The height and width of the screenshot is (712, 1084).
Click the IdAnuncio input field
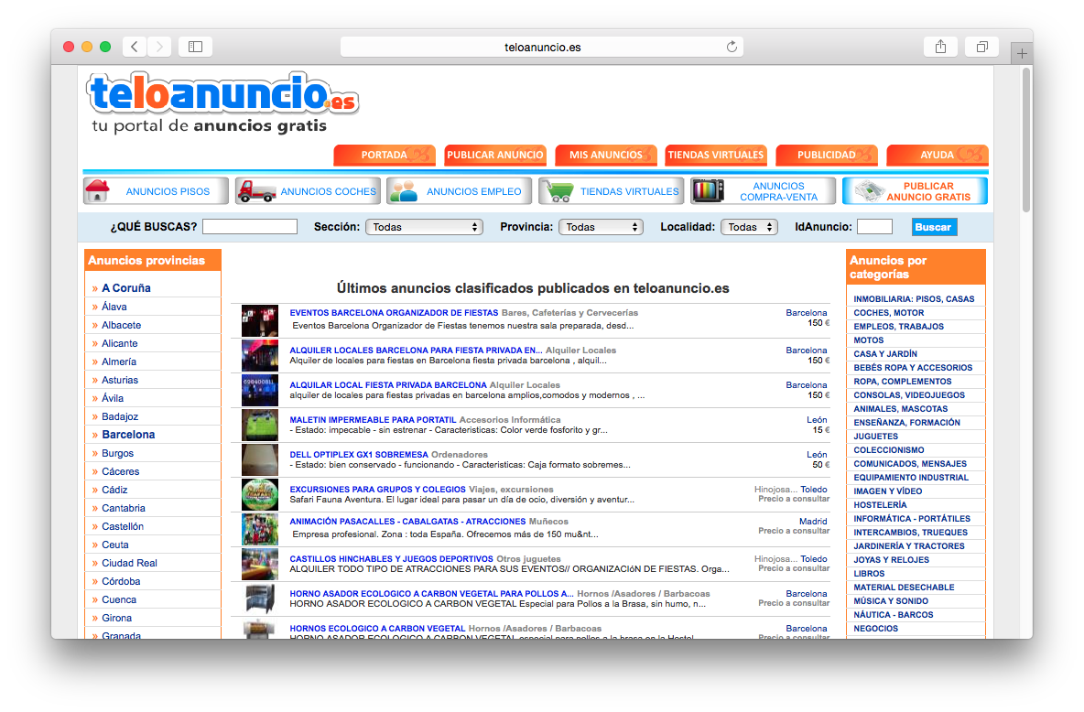[x=874, y=227]
